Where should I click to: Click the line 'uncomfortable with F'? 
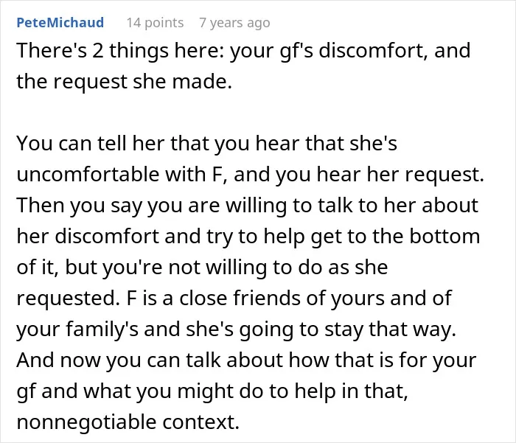(x=250, y=174)
